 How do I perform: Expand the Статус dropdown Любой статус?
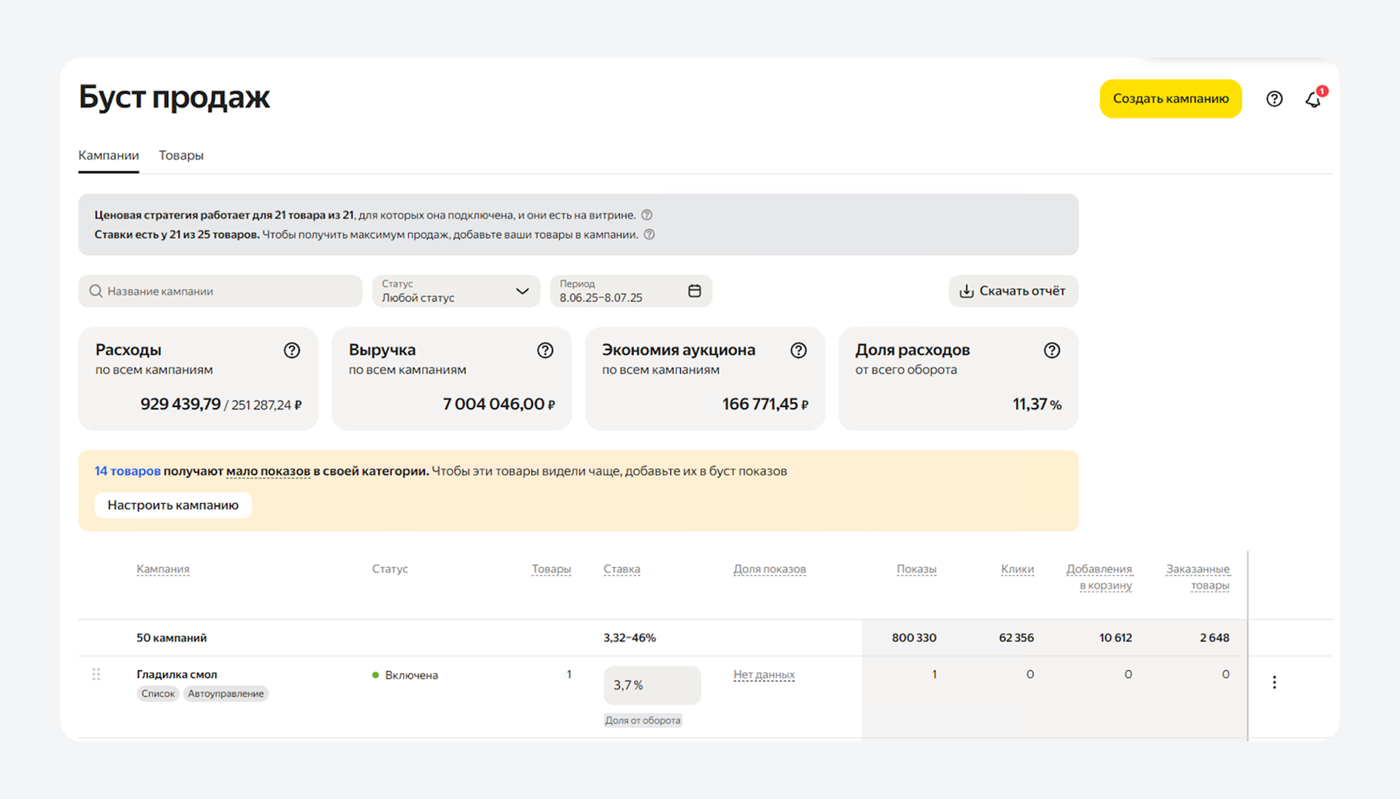456,291
